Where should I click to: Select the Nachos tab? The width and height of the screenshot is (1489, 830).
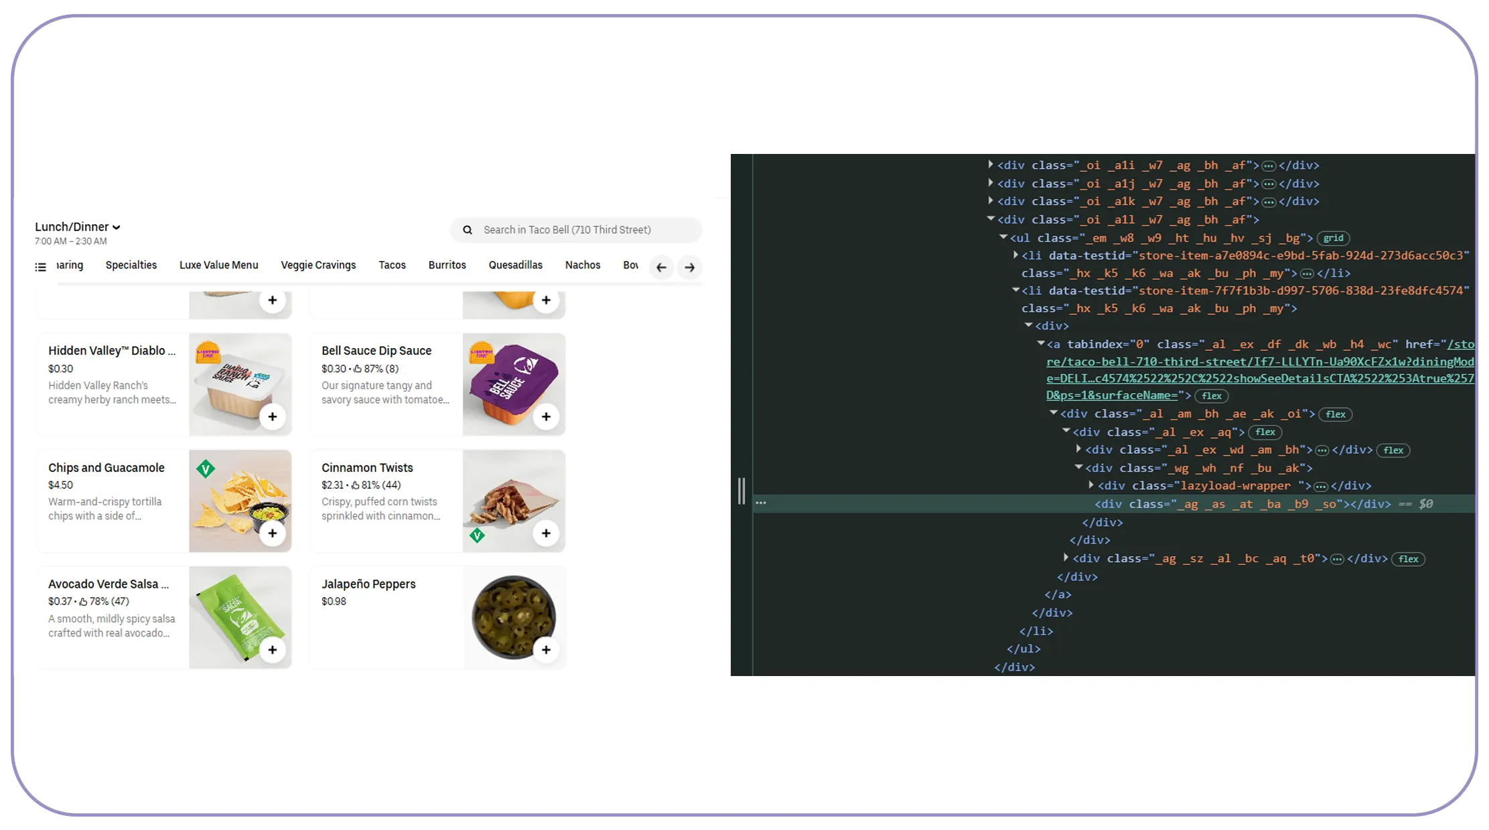583,265
